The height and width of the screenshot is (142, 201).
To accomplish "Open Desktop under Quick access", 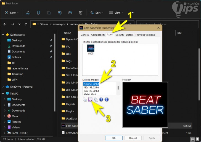I will (17, 40).
